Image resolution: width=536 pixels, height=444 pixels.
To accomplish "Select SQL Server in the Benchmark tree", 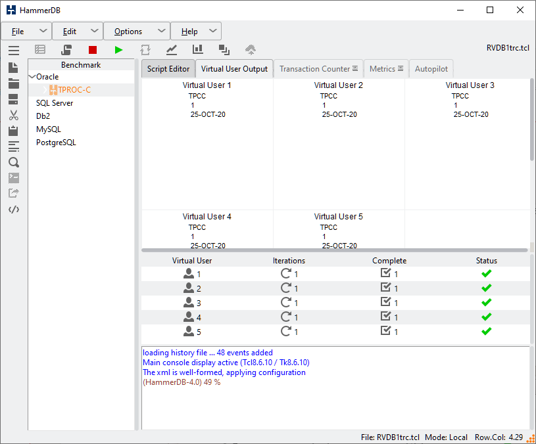I will tap(55, 103).
